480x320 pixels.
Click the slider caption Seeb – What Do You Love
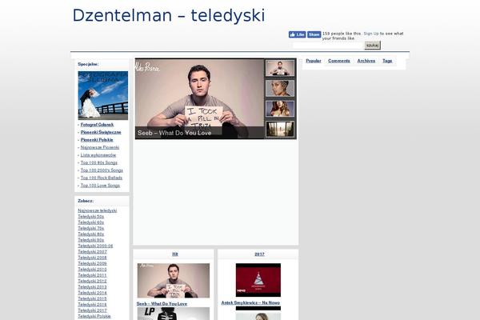174,133
